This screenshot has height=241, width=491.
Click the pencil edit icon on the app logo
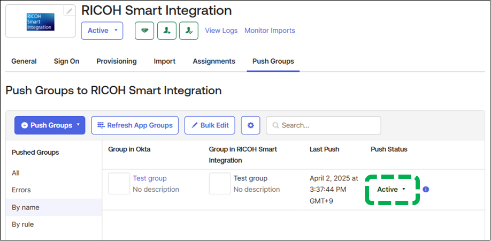(69, 11)
